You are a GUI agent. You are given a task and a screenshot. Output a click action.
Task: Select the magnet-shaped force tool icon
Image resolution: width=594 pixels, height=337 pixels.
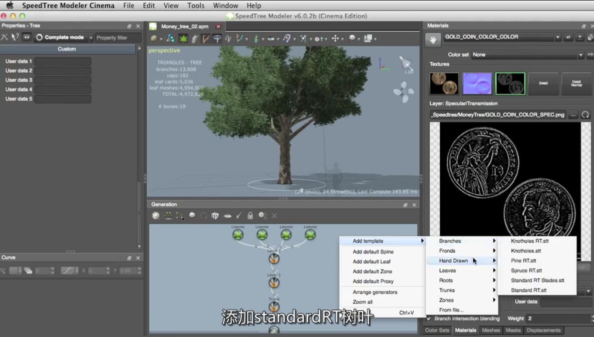[x=287, y=38]
